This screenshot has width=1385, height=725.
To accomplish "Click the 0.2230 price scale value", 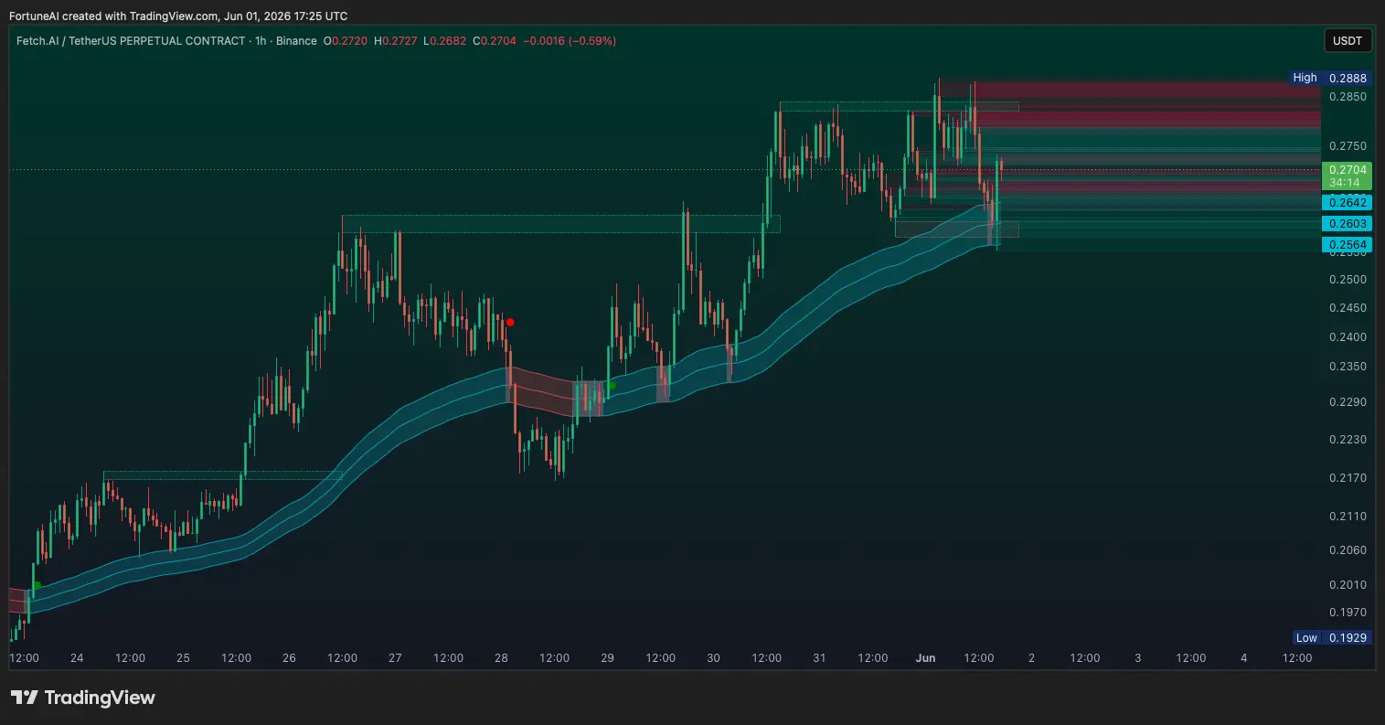I will [x=1348, y=440].
